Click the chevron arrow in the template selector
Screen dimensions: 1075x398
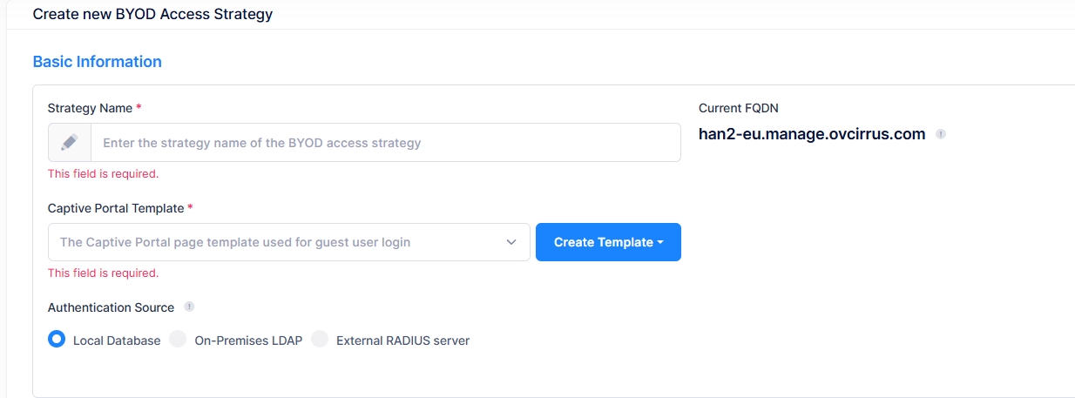pos(511,242)
